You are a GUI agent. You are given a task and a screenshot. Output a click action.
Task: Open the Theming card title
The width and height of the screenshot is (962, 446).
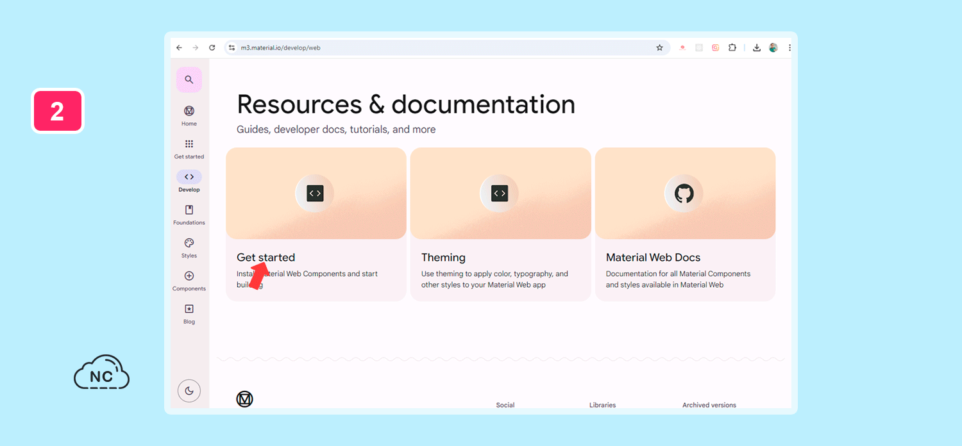click(x=443, y=258)
